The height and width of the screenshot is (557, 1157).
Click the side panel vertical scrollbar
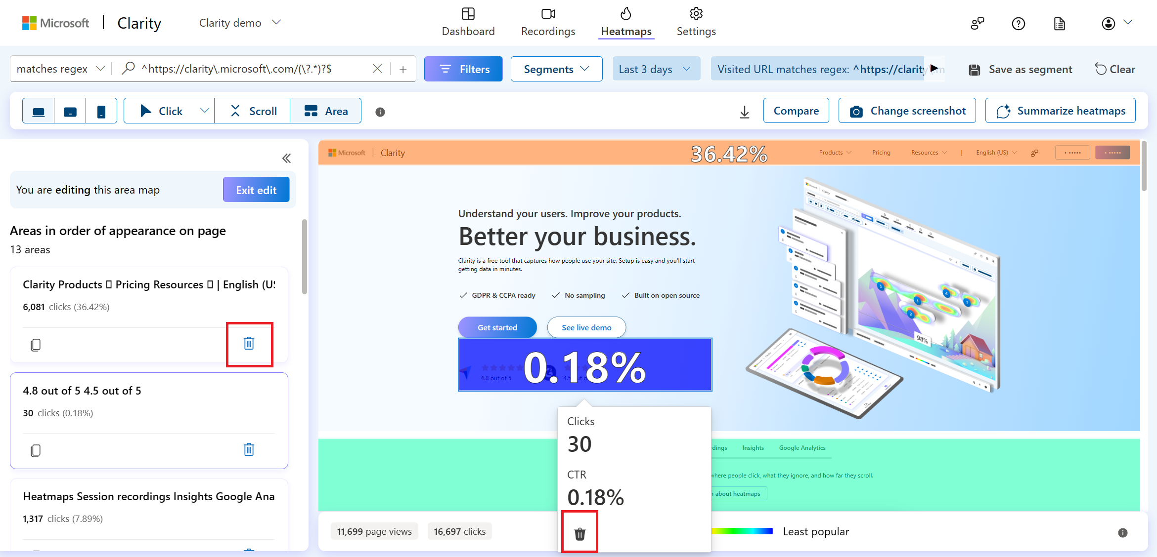(305, 257)
